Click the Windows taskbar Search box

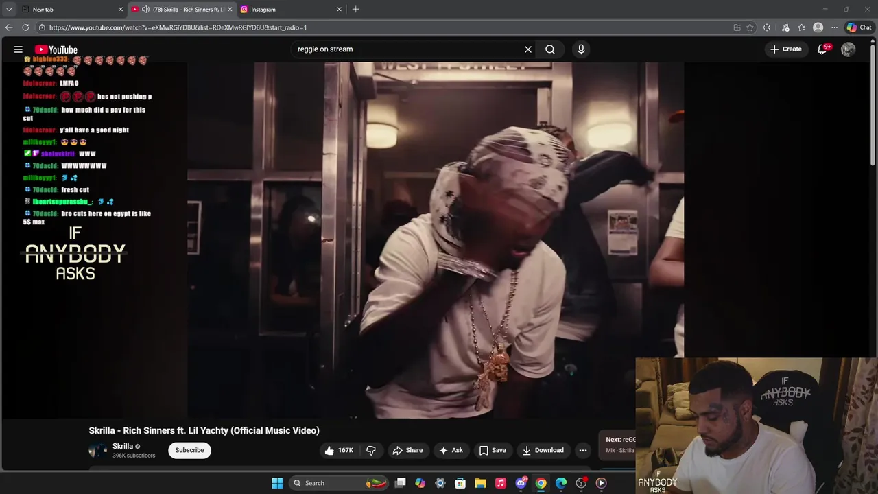click(337, 483)
